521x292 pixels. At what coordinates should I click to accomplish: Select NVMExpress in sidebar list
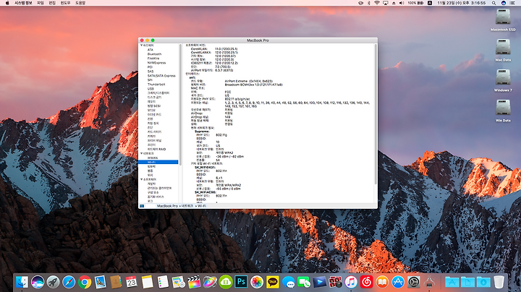[156, 63]
